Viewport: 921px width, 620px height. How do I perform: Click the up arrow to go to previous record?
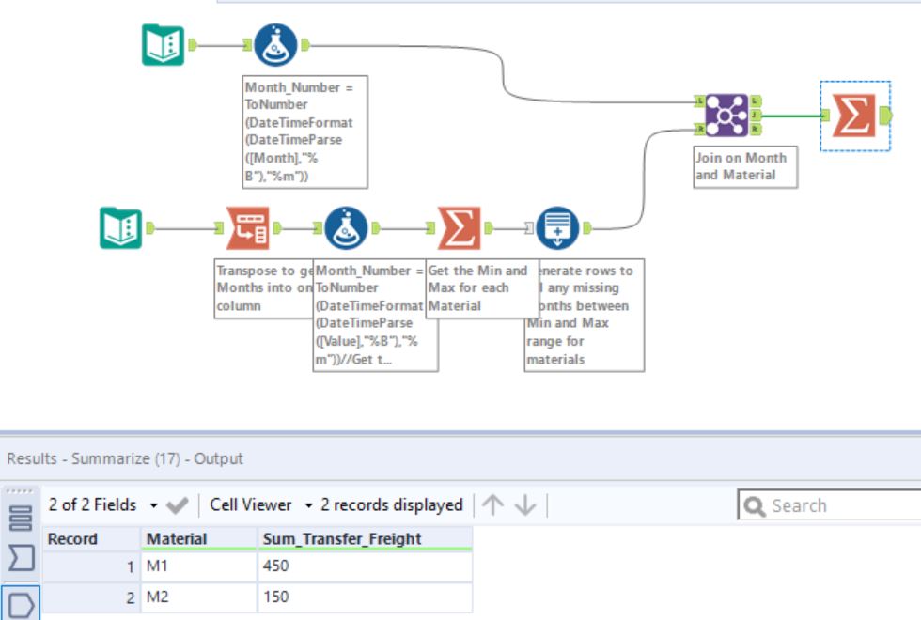tap(492, 505)
